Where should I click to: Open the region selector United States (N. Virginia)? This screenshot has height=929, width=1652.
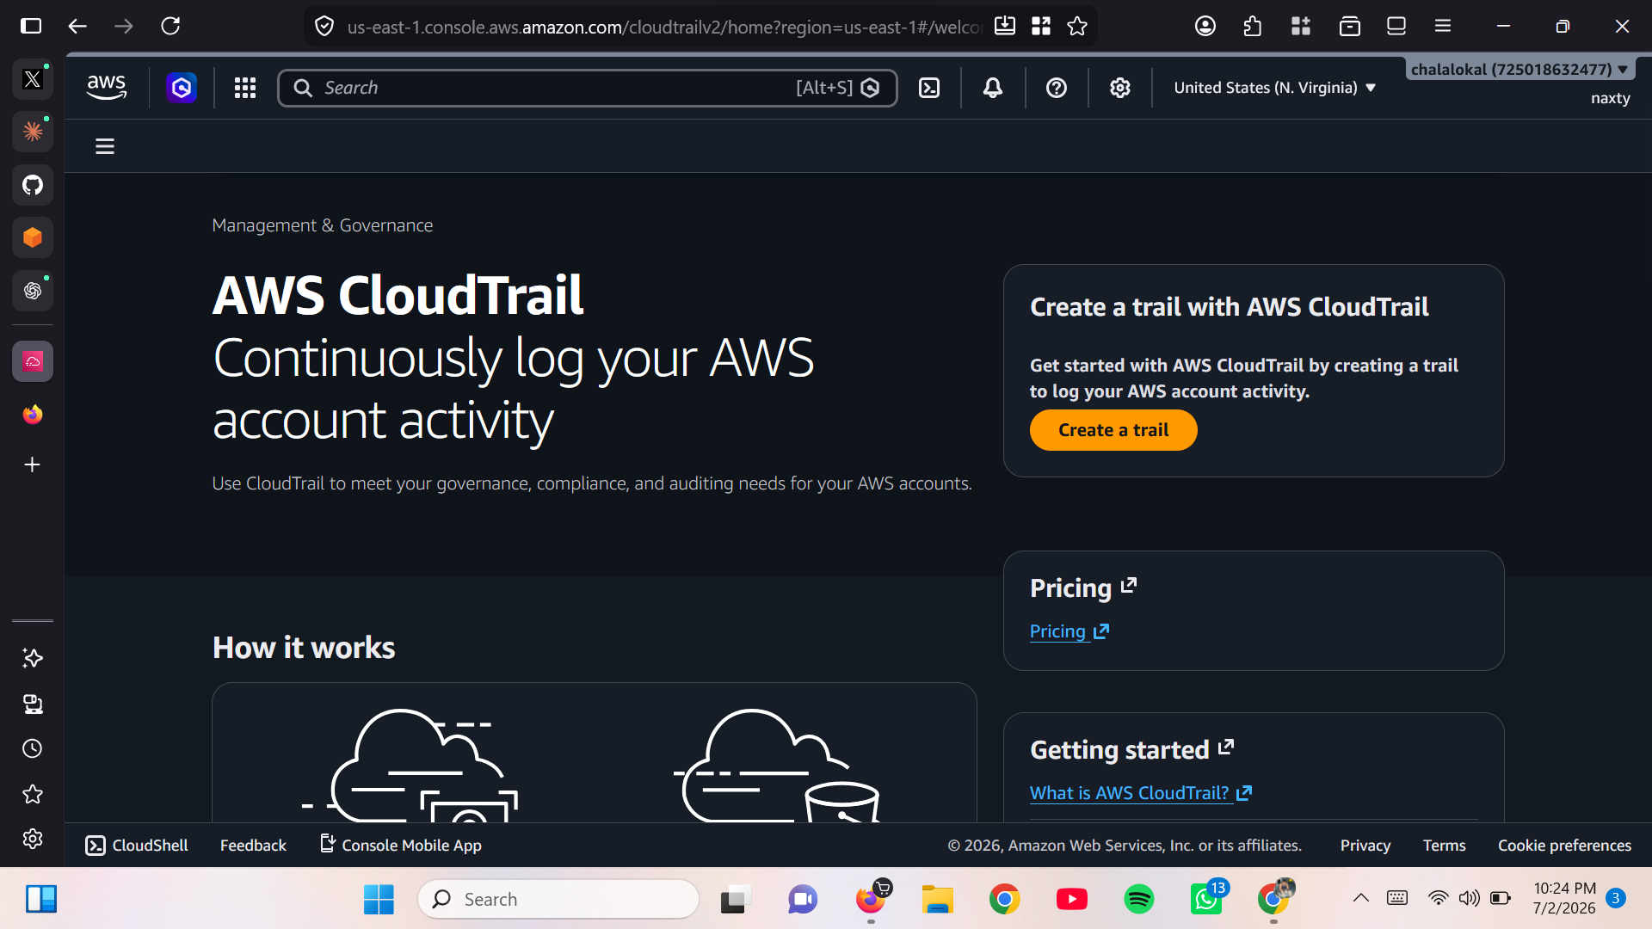tap(1275, 88)
